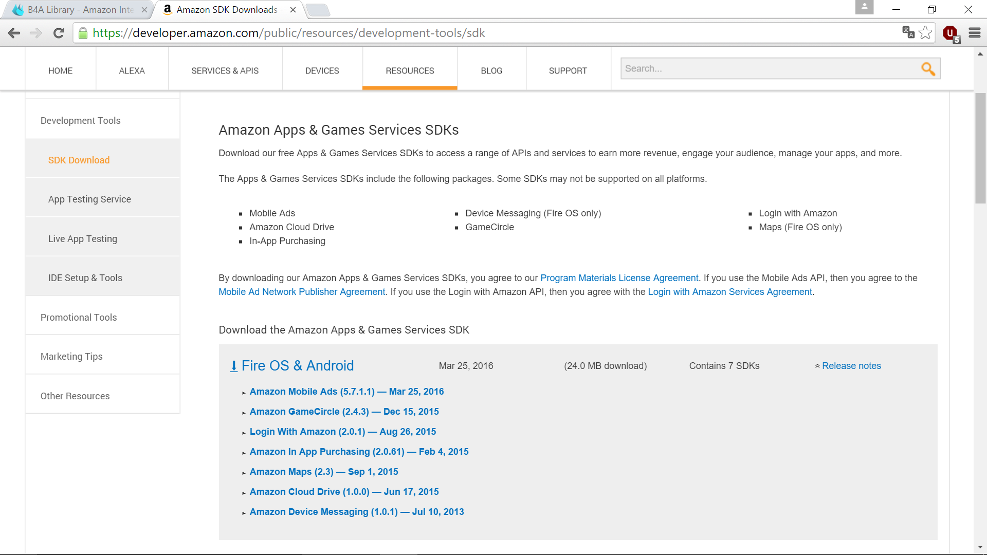987x555 pixels.
Task: Open the ALEXA navigation item
Action: (132, 70)
